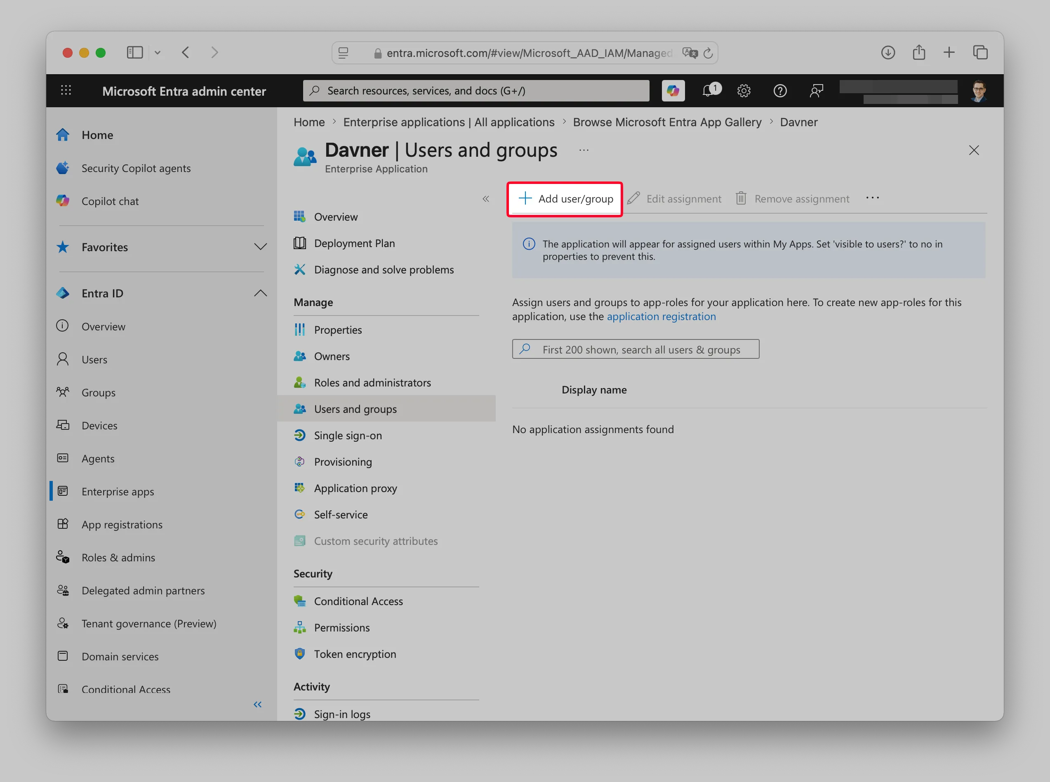
Task: Click the feedback person icon
Action: tap(816, 90)
